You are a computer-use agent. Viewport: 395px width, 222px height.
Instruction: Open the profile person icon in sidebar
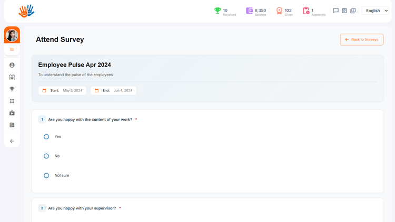12,65
